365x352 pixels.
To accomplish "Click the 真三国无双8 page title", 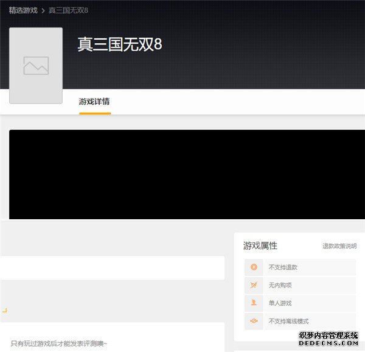I will pyautogui.click(x=120, y=44).
